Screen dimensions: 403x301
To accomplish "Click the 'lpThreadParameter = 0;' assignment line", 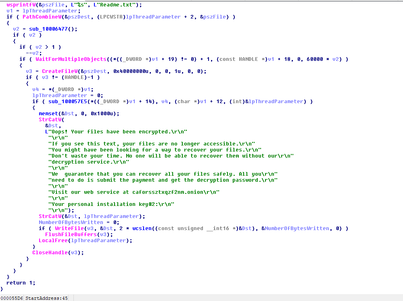I will [68, 95].
